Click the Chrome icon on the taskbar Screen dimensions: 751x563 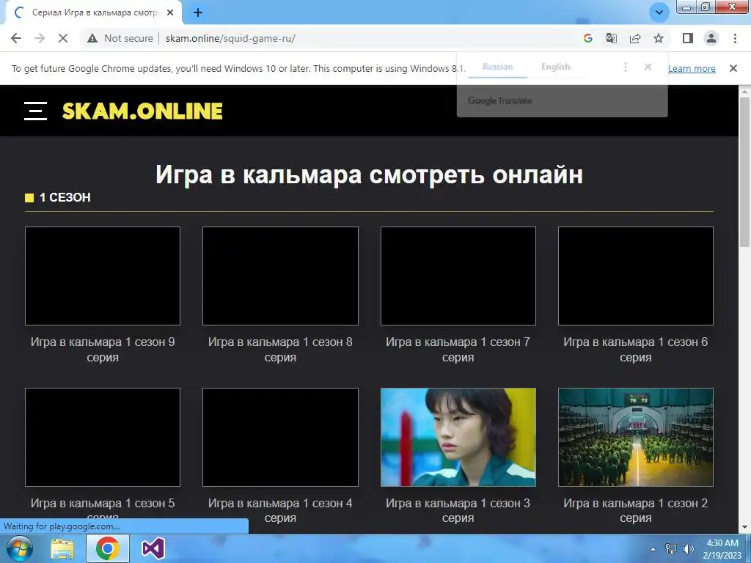(x=107, y=548)
